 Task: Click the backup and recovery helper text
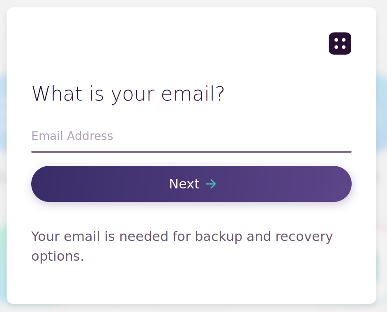coord(182,246)
